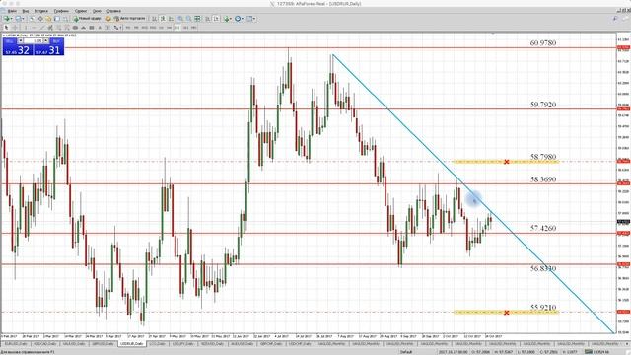Tile chart windows icon
Viewport: 631px width, 355px height.
coord(197,19)
